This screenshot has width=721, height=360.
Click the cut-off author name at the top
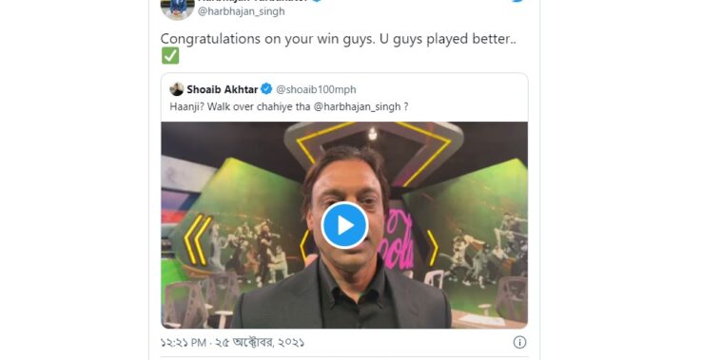[253, 1]
